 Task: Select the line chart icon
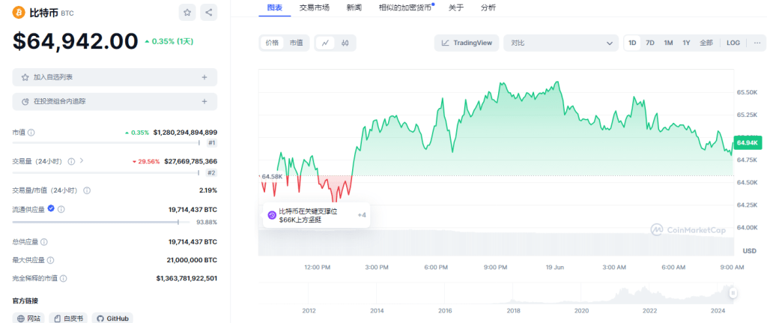pyautogui.click(x=326, y=43)
